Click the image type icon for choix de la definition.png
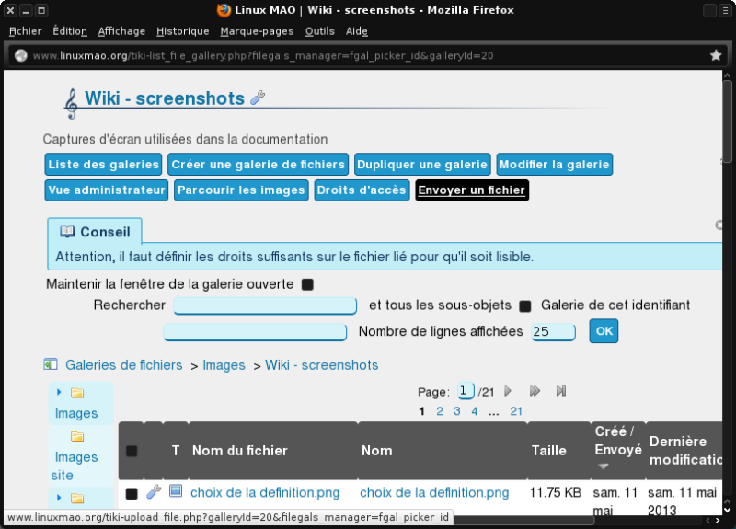Viewport: 736px width, 529px height. click(x=176, y=491)
